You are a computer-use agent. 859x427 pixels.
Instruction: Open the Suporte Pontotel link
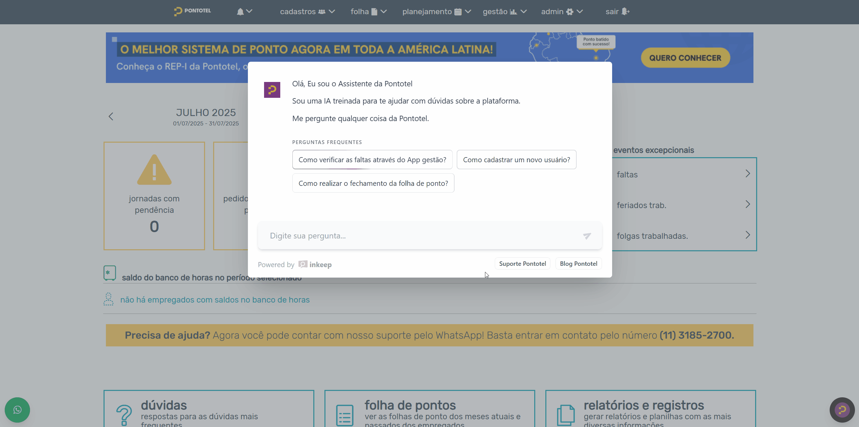tap(522, 264)
